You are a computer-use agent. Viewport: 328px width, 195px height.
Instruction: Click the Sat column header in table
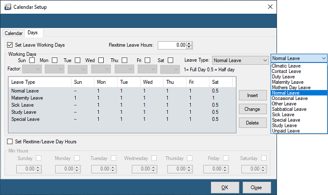point(221,82)
